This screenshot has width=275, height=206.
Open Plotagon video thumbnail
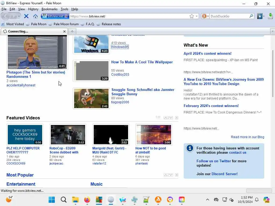pos(37,52)
